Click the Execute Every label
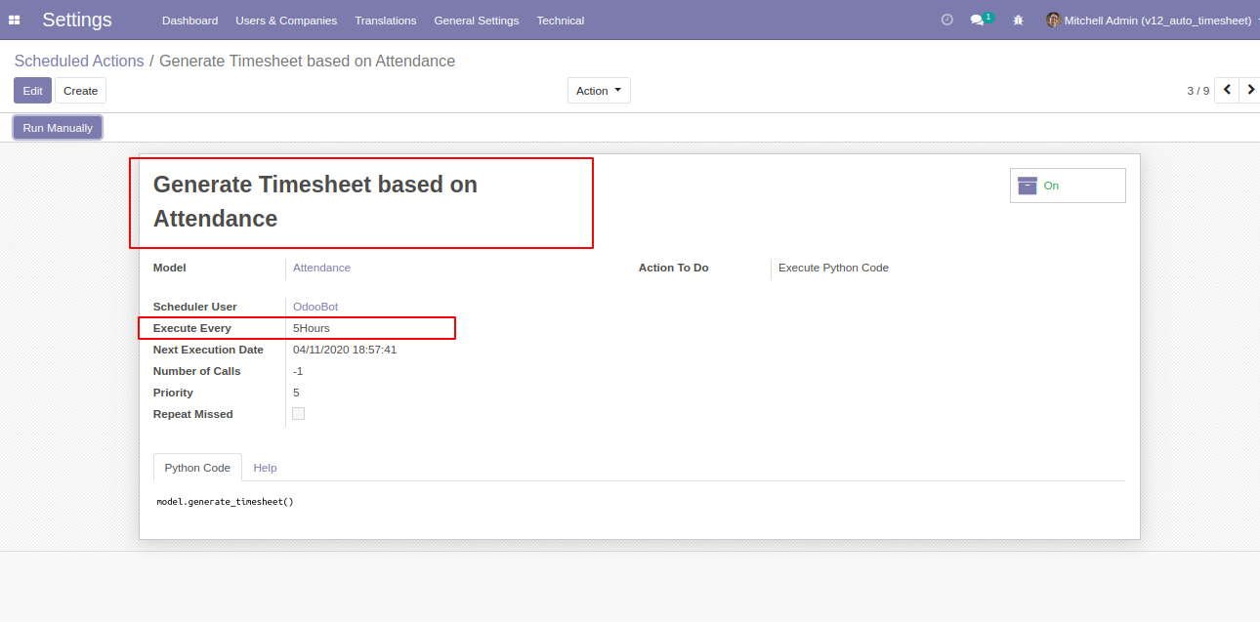Viewport: 1260px width, 622px height. pyautogui.click(x=192, y=328)
